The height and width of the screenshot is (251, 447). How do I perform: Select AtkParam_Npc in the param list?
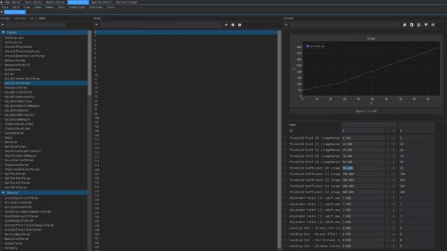[14, 38]
